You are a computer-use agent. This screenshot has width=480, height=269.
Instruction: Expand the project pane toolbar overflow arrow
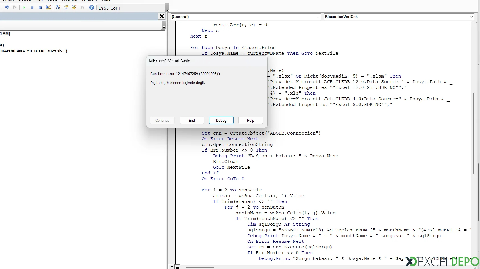coord(164,26)
